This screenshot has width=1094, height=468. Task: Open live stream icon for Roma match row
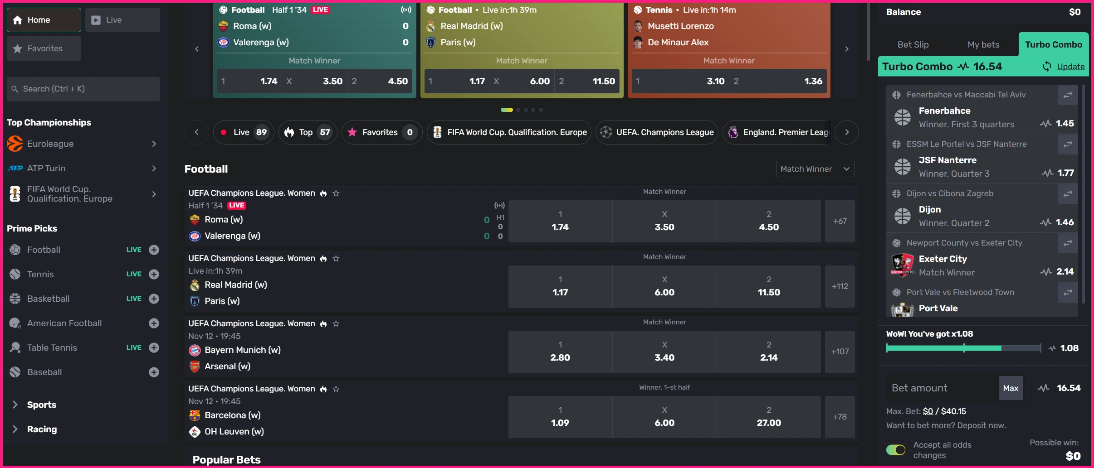tap(499, 206)
